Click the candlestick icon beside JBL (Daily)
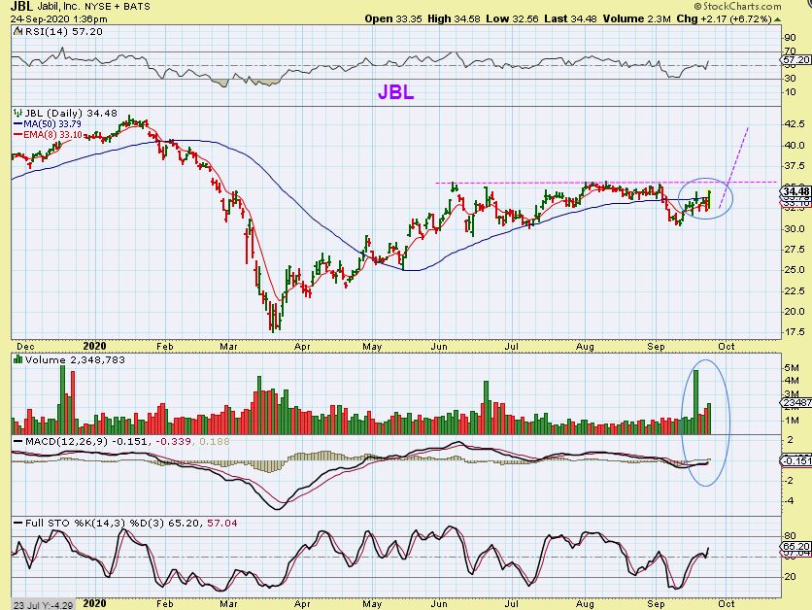This screenshot has width=812, height=610. click(x=18, y=113)
